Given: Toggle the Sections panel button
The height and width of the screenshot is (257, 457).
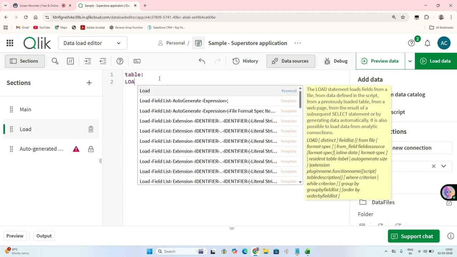Looking at the screenshot, I should pyautogui.click(x=25, y=61).
